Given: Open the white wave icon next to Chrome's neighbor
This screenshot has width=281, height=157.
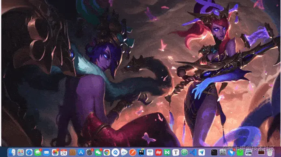Looking at the screenshot, I should (x=124, y=153).
